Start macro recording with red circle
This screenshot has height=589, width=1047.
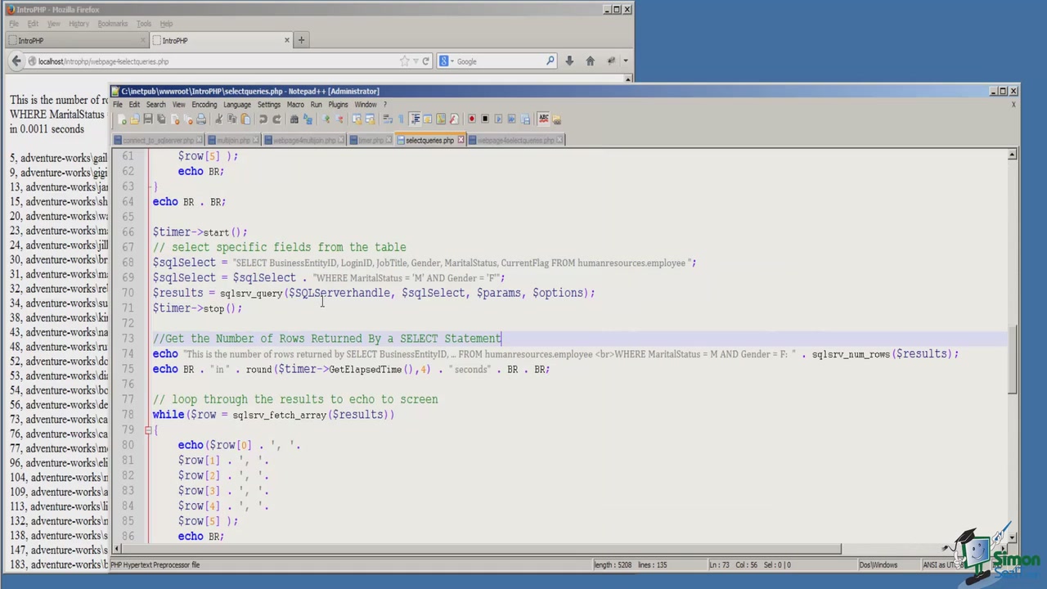point(471,119)
